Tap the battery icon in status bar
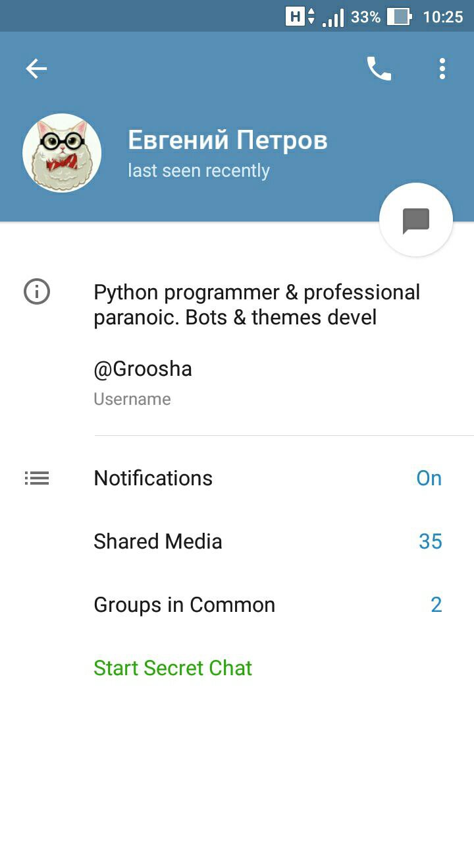The image size is (474, 844). click(399, 16)
